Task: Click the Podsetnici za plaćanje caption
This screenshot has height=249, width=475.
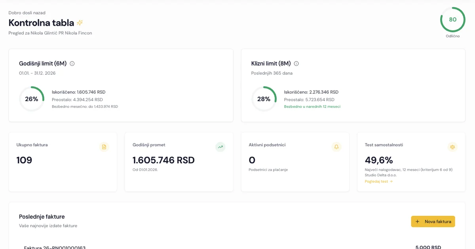Action: click(268, 170)
